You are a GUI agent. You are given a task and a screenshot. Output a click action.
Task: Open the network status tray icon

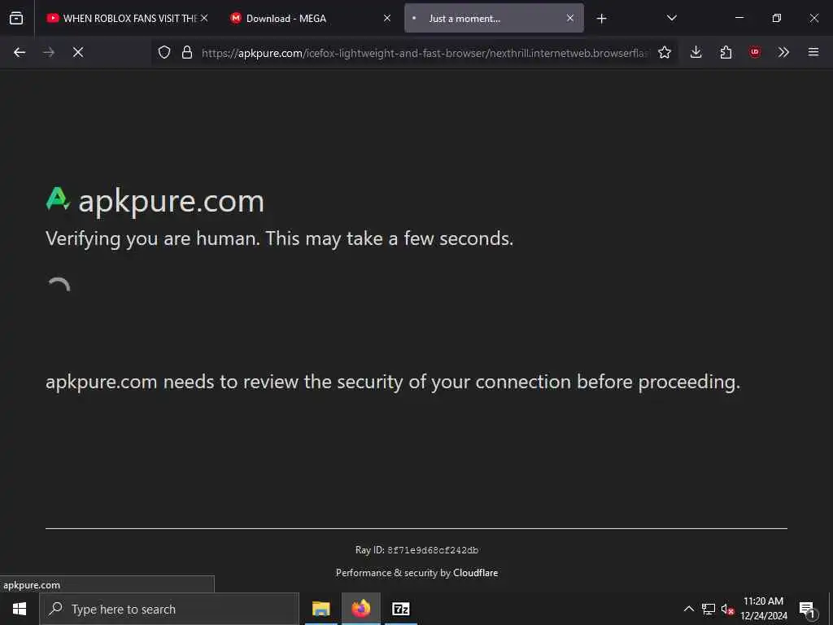tap(709, 609)
